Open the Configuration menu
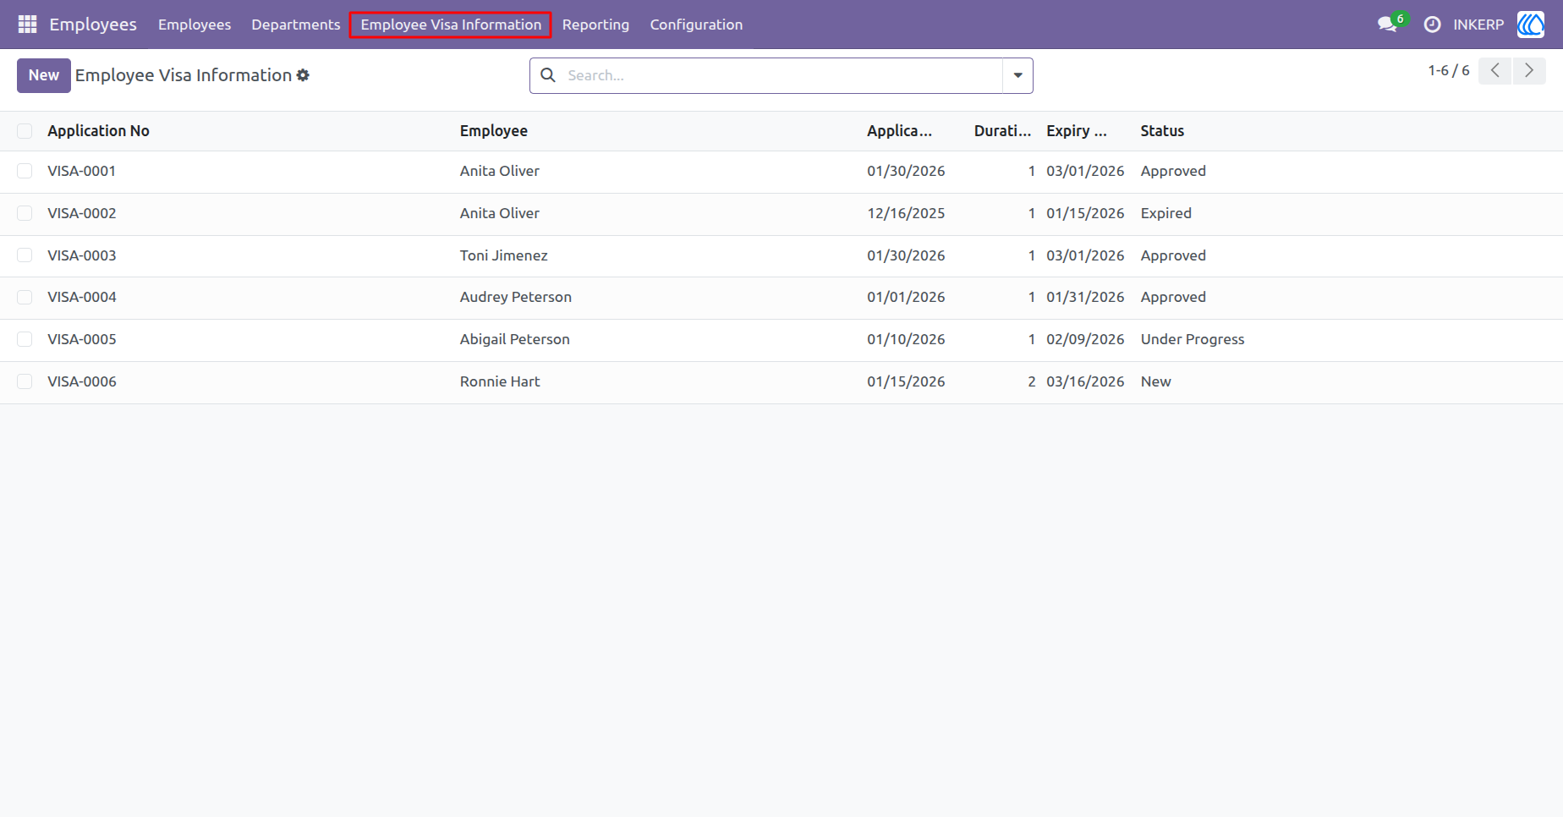This screenshot has width=1563, height=817. click(x=696, y=25)
